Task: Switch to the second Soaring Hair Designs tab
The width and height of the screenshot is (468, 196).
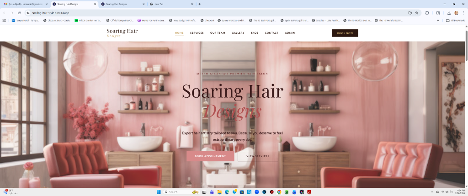Action: (x=122, y=4)
